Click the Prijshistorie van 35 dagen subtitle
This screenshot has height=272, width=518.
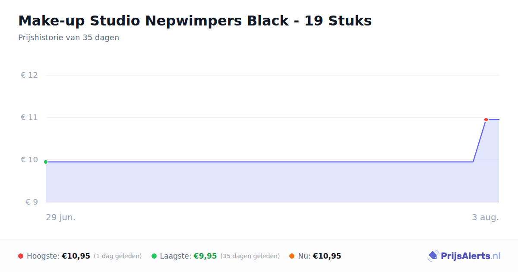click(69, 38)
